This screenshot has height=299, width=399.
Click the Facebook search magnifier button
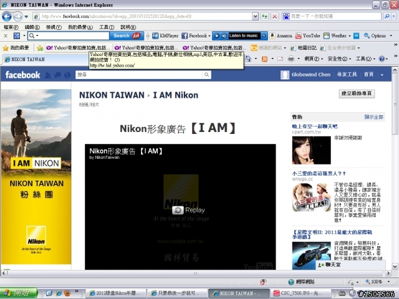206,75
